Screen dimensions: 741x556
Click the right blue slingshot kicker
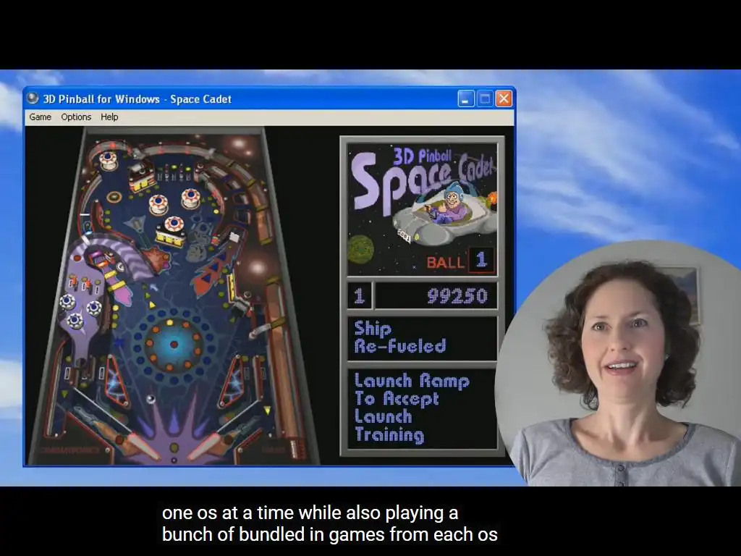click(x=232, y=382)
